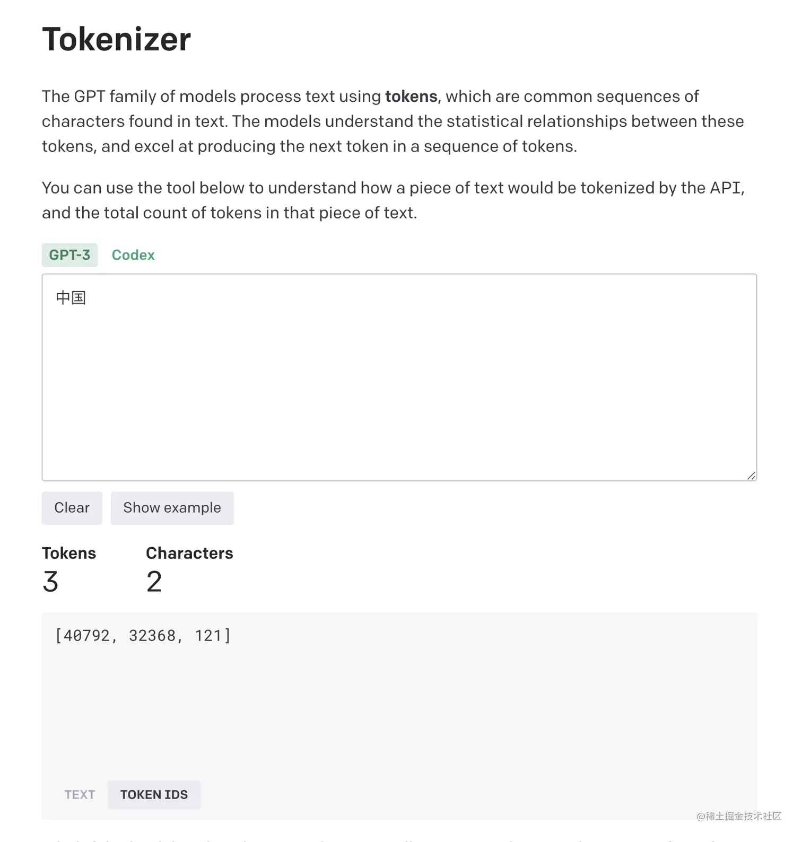Viewport: 802px width, 842px height.
Task: Click the Characters count value 2
Action: (154, 582)
